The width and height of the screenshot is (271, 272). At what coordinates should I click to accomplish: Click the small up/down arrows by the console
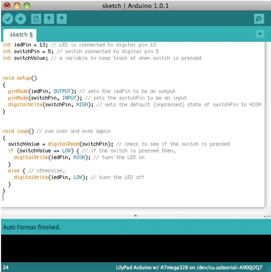pos(267,217)
